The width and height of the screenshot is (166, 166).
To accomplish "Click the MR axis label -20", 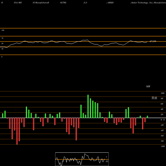I will point(162,125).
